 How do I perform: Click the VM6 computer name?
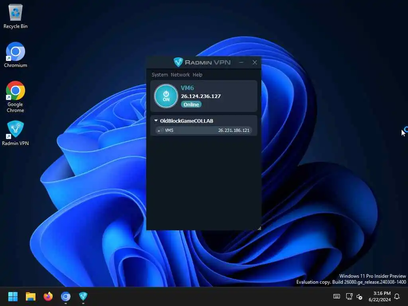187,88
